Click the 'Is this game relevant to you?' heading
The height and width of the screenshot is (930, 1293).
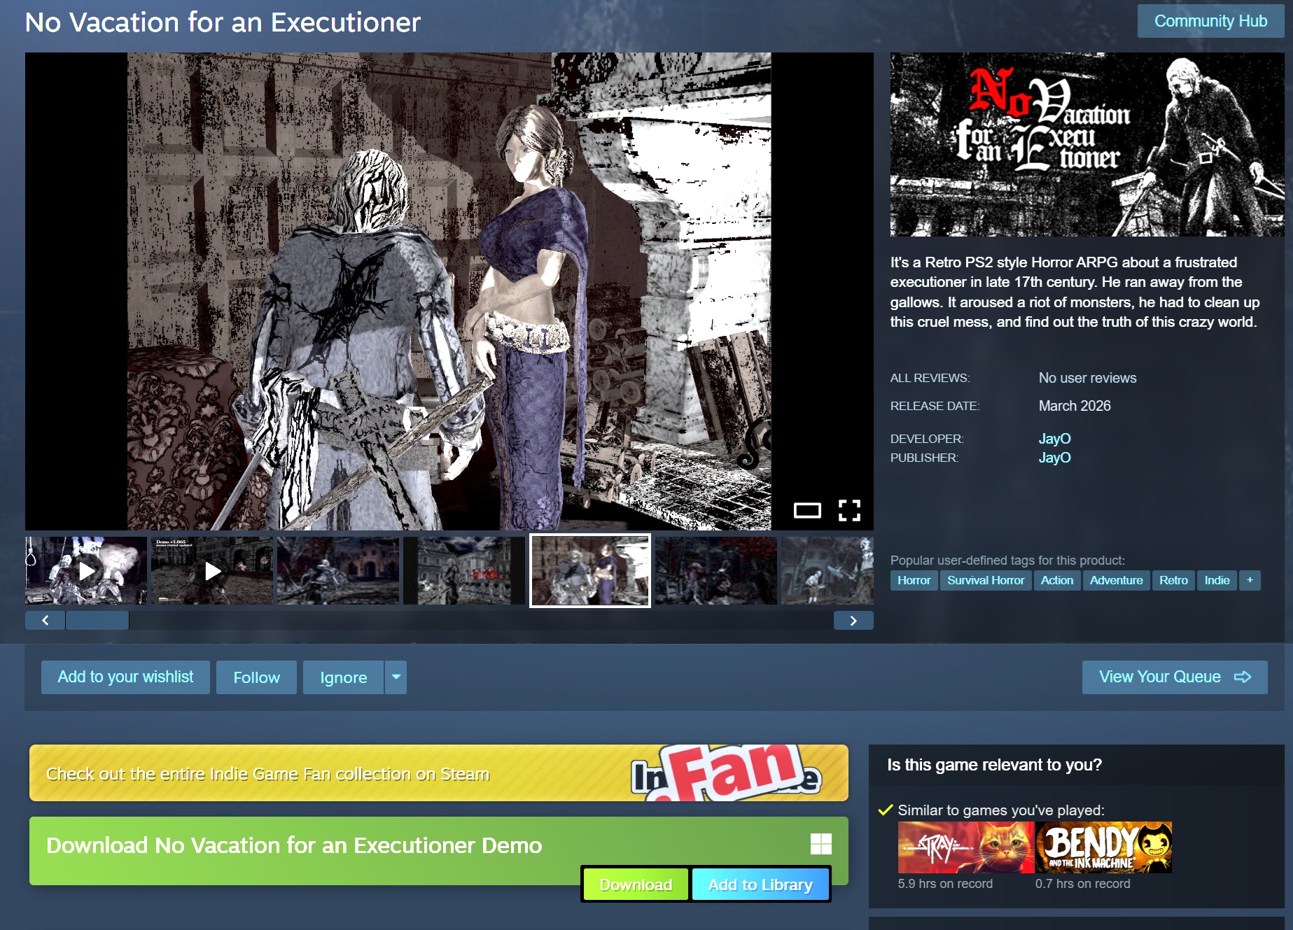pos(994,765)
